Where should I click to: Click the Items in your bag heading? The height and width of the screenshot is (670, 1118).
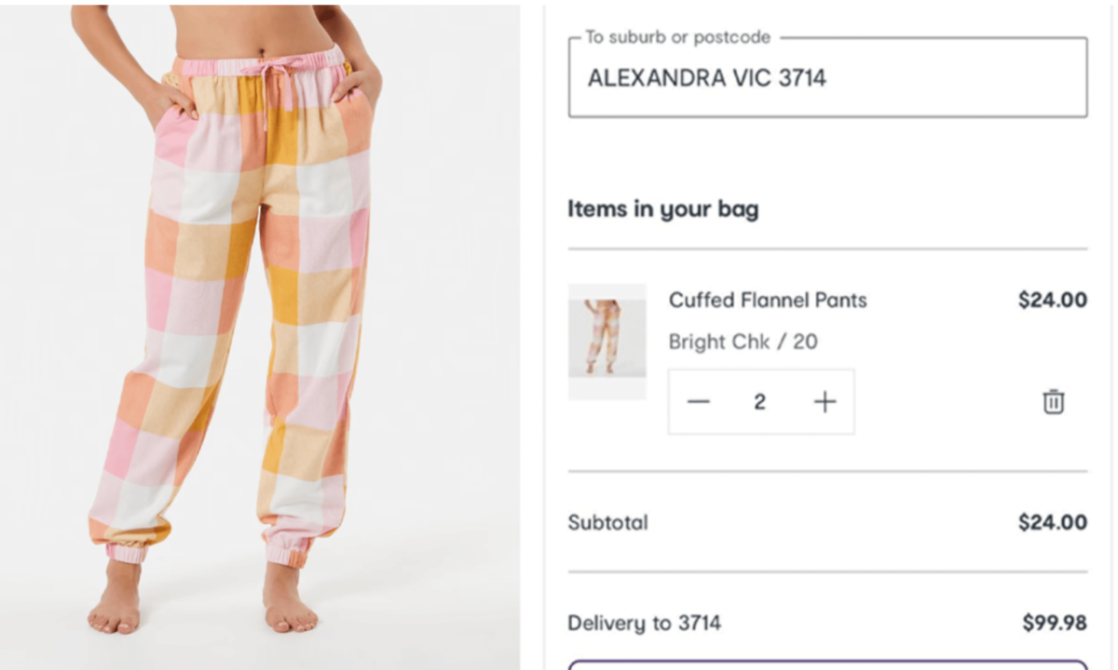pos(662,208)
